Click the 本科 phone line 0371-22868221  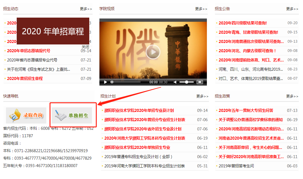tap(45, 151)
